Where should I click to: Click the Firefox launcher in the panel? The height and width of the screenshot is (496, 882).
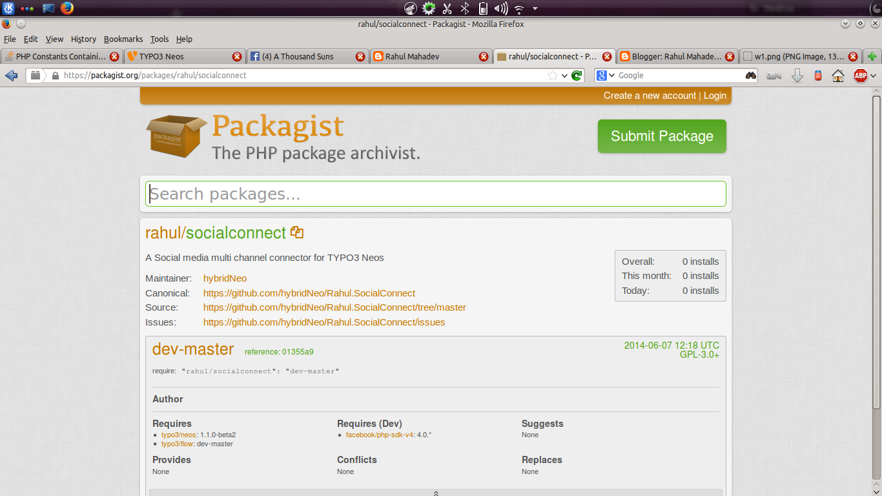point(67,8)
